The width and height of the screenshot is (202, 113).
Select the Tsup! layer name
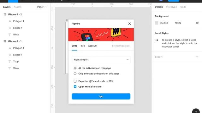point(16,62)
